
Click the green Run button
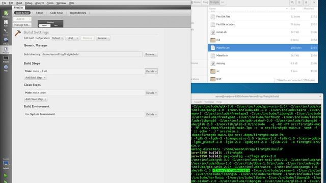pyautogui.click(x=6, y=175)
